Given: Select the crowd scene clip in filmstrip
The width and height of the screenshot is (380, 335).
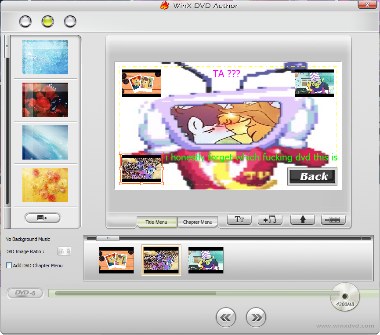Looking at the screenshot, I should 161,260.
